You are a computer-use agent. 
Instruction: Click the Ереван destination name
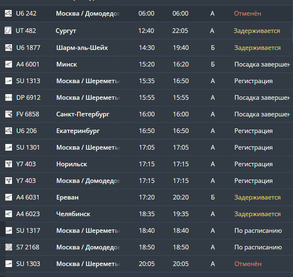pyautogui.click(x=67, y=198)
